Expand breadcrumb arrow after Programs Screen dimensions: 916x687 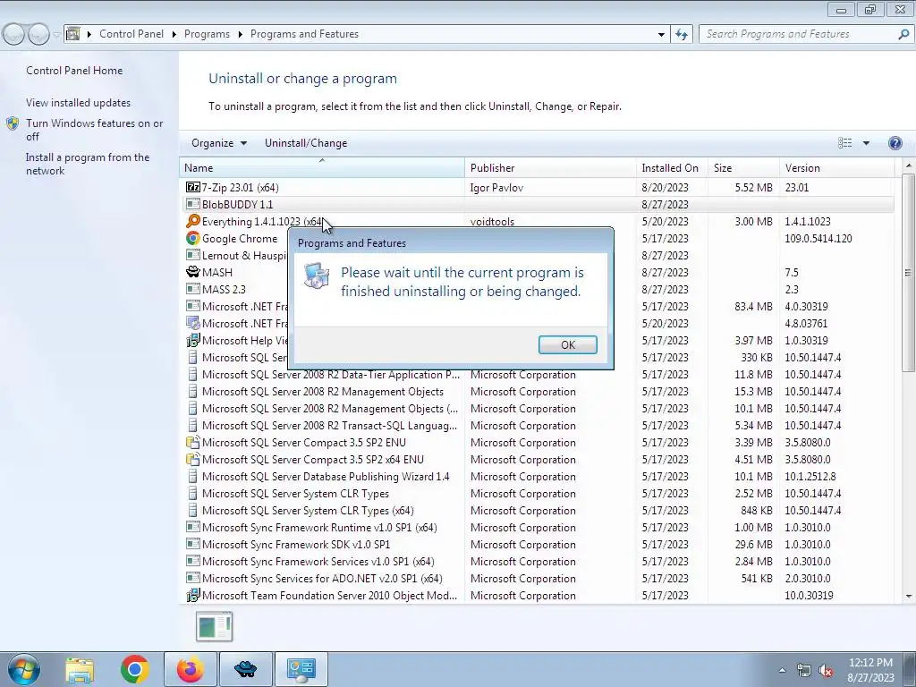pos(240,35)
